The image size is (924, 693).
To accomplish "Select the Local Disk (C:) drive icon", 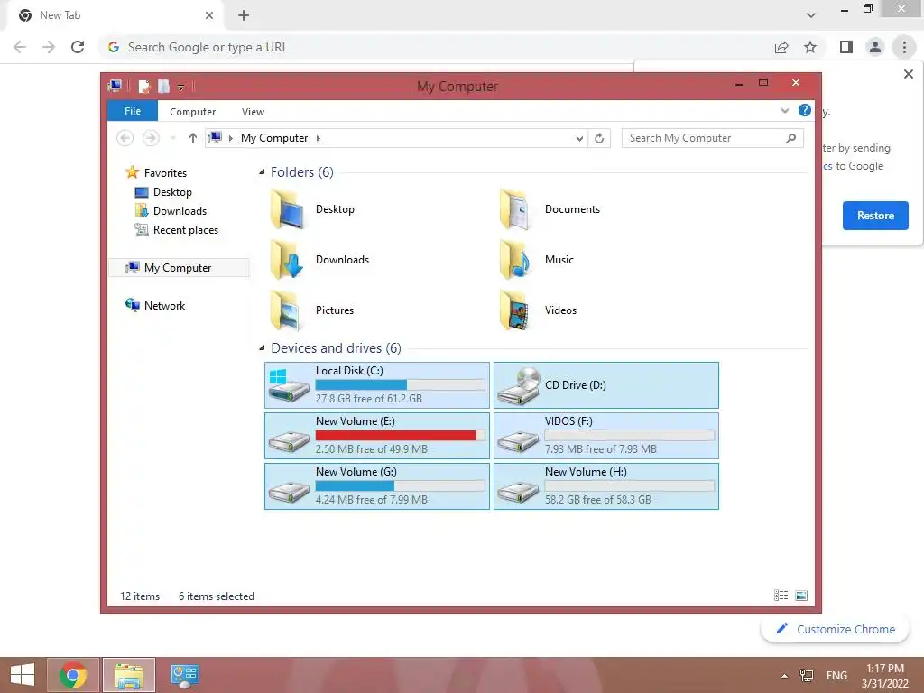I will click(289, 386).
